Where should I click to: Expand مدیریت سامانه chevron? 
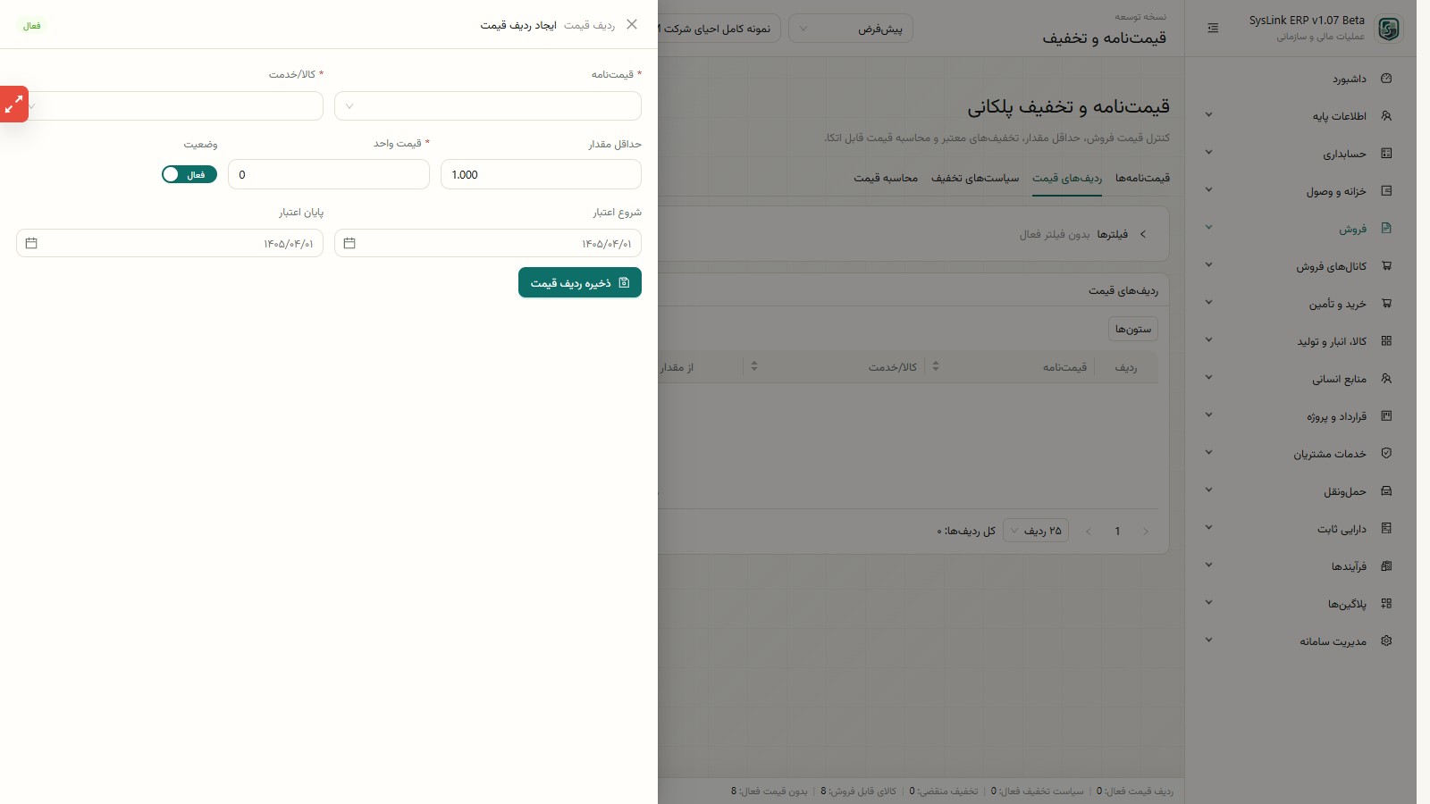tap(1208, 641)
